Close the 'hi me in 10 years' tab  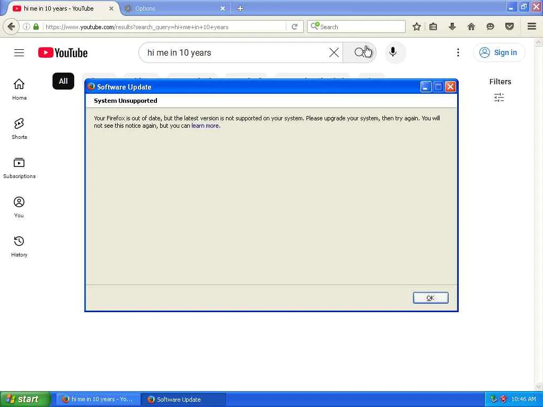111,8
